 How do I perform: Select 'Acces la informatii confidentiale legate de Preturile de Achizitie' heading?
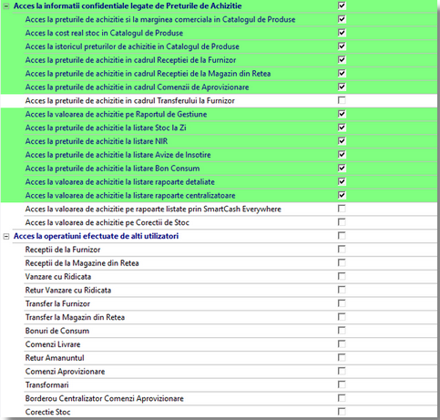click(128, 6)
